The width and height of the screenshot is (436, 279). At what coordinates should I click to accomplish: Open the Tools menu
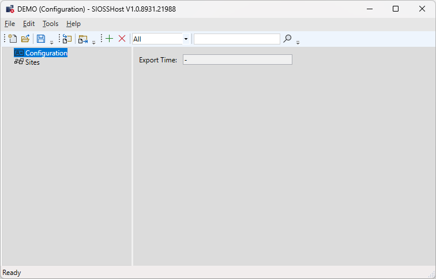pyautogui.click(x=51, y=24)
